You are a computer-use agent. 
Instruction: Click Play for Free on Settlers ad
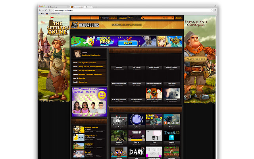[x=199, y=59]
